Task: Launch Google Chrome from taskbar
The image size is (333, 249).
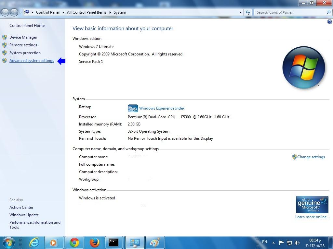Action: (74, 243)
